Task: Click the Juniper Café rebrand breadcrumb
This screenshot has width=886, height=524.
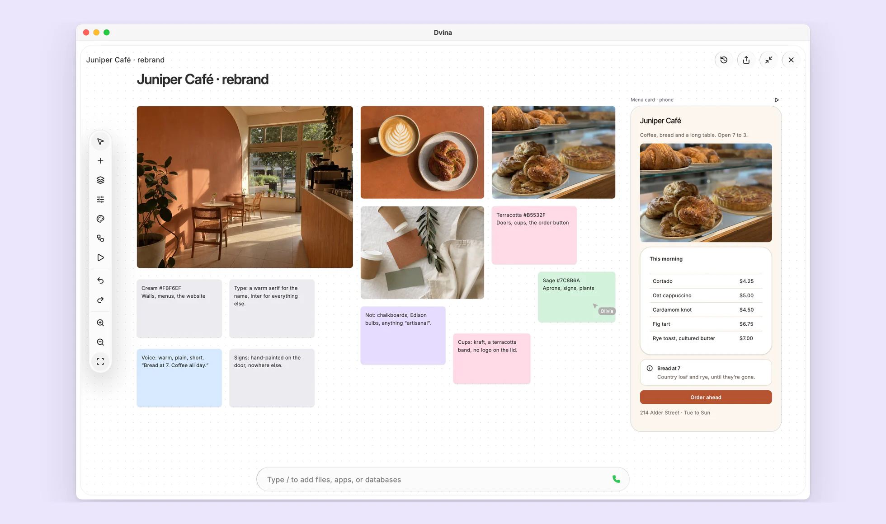Action: tap(125, 60)
